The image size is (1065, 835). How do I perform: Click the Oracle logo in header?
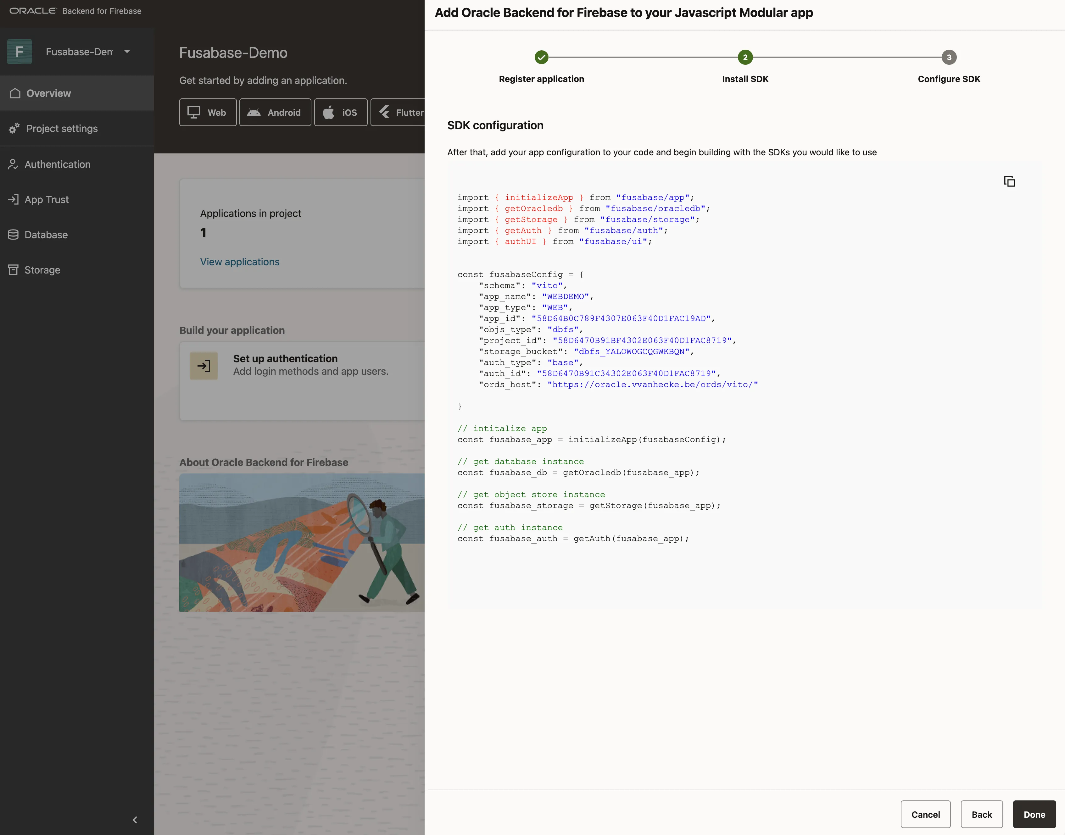click(33, 11)
